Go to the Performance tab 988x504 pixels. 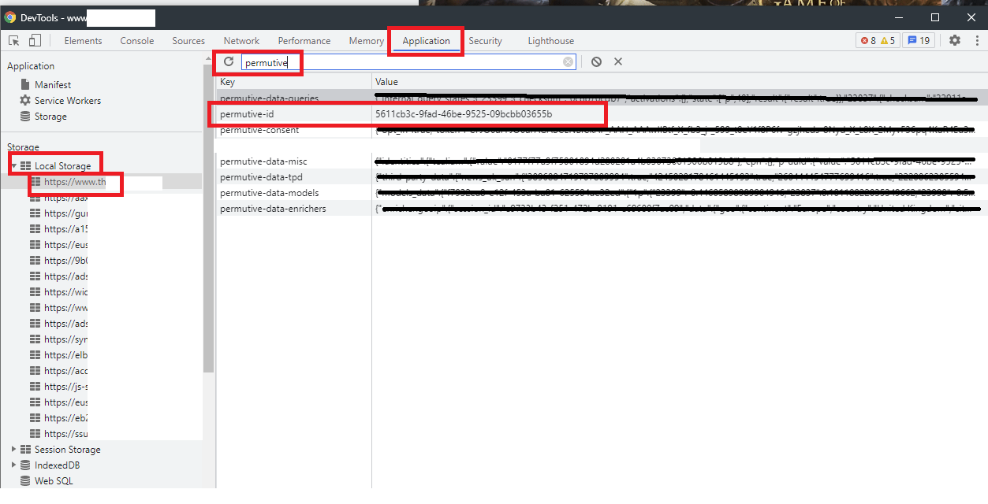point(304,41)
